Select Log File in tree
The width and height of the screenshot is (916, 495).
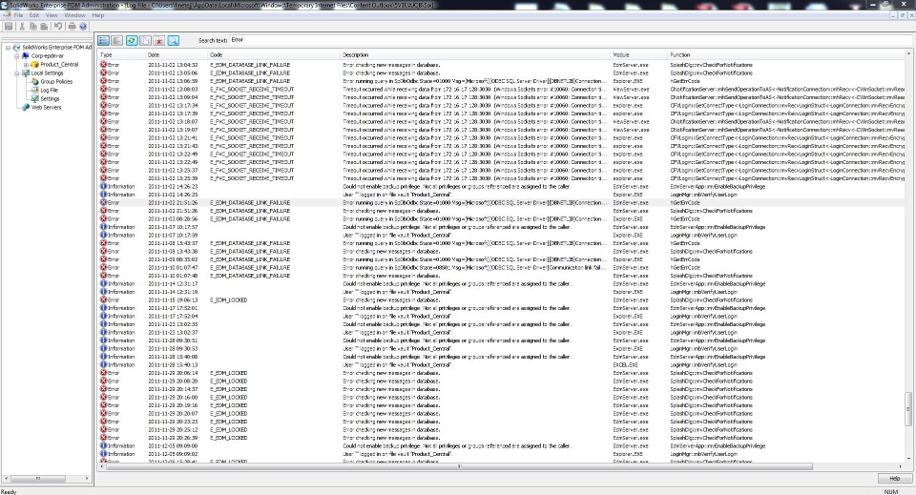49,91
